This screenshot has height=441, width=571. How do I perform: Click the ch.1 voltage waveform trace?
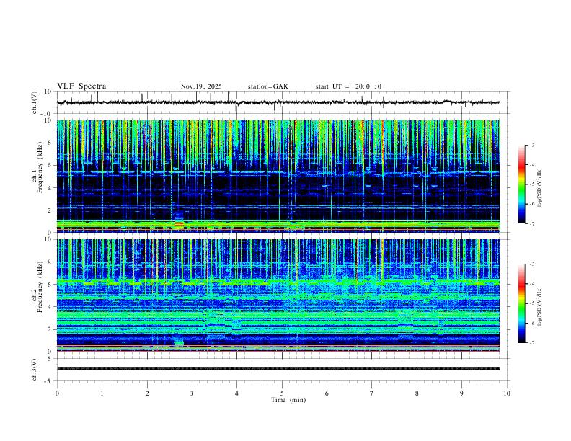tap(278, 102)
